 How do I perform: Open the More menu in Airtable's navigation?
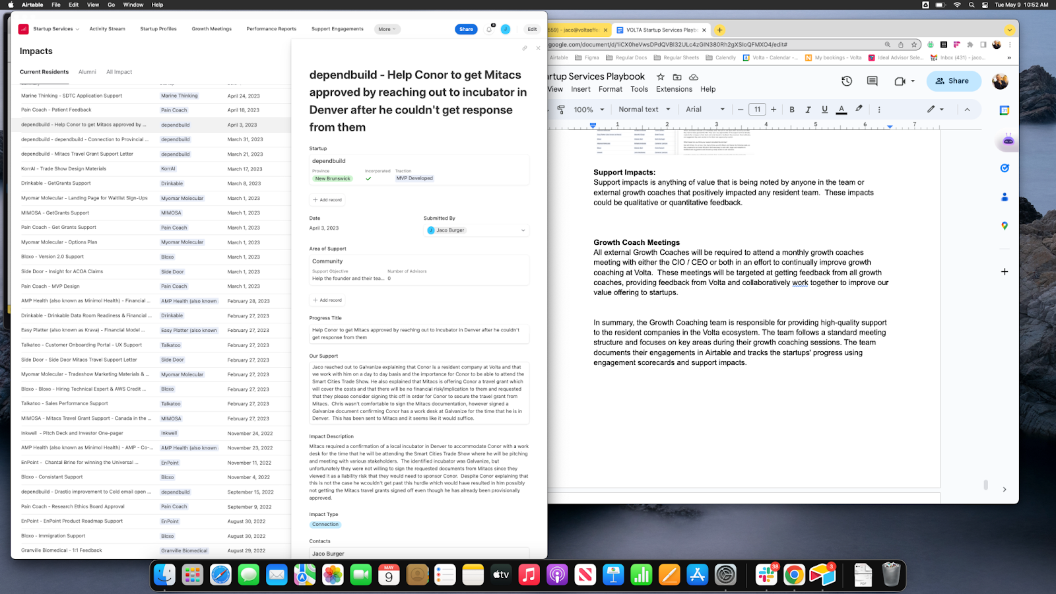[387, 29]
